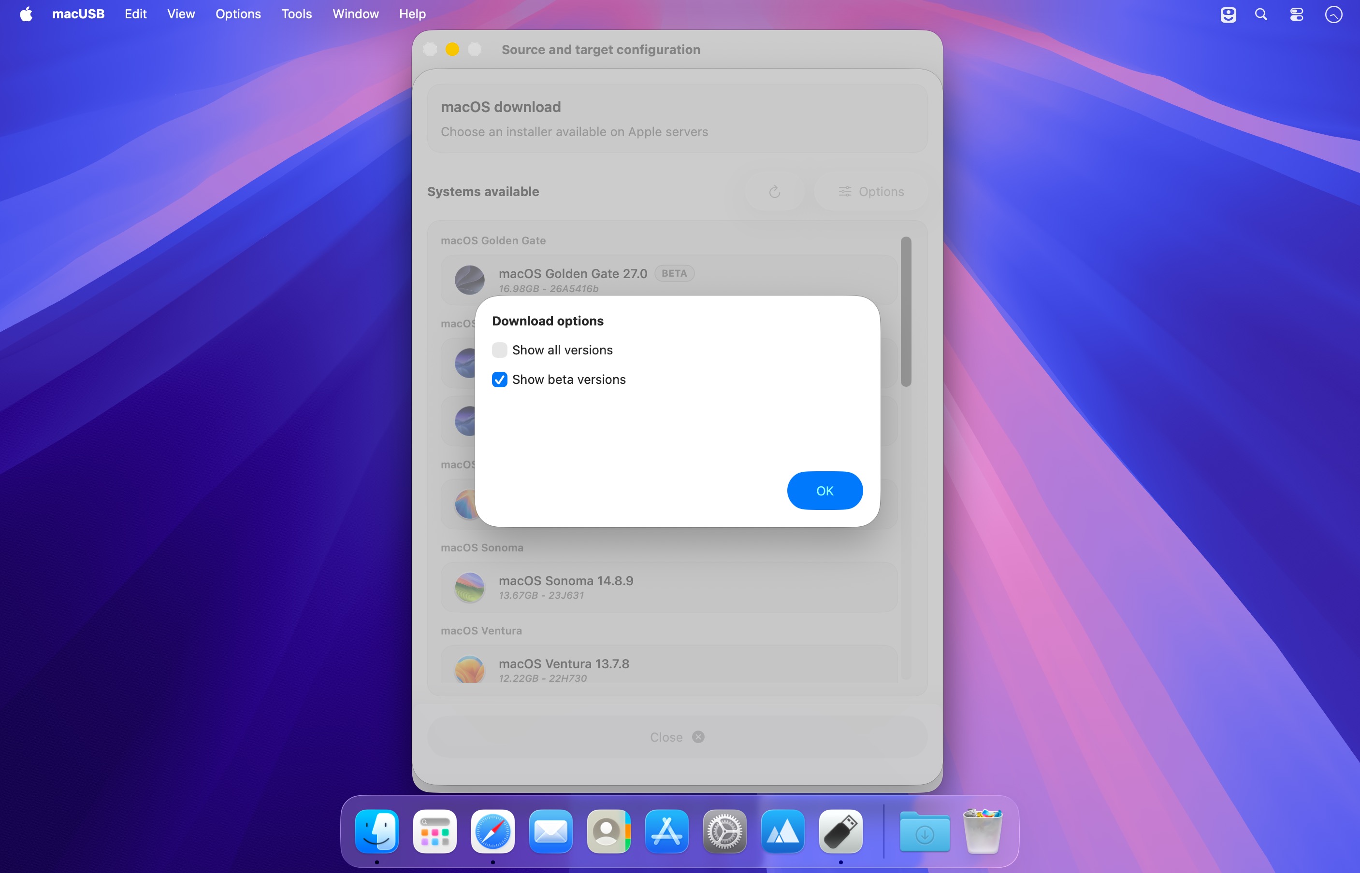The image size is (1360, 873).
Task: Open the blue mountain app in the Dock
Action: point(782,831)
